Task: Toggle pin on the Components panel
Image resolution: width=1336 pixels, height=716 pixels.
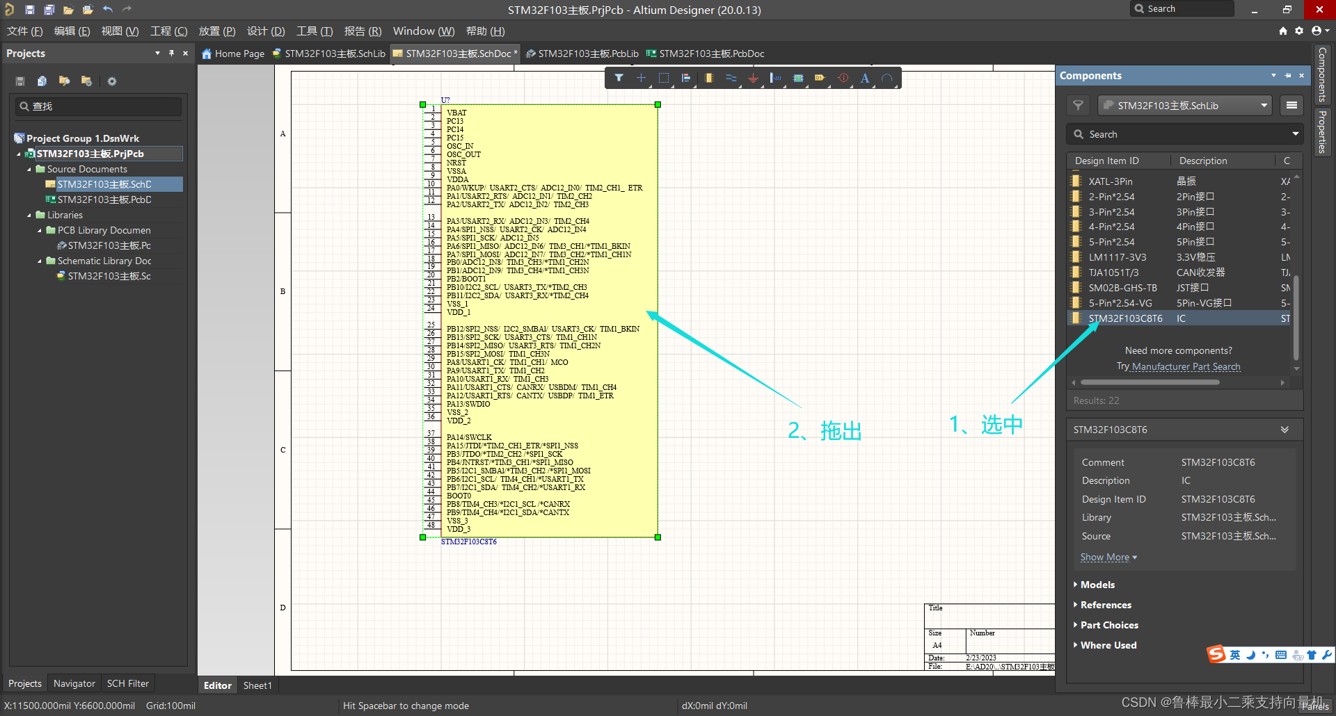Action: [1288, 76]
